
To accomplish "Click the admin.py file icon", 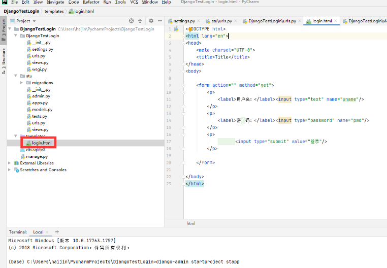I will 29,96.
